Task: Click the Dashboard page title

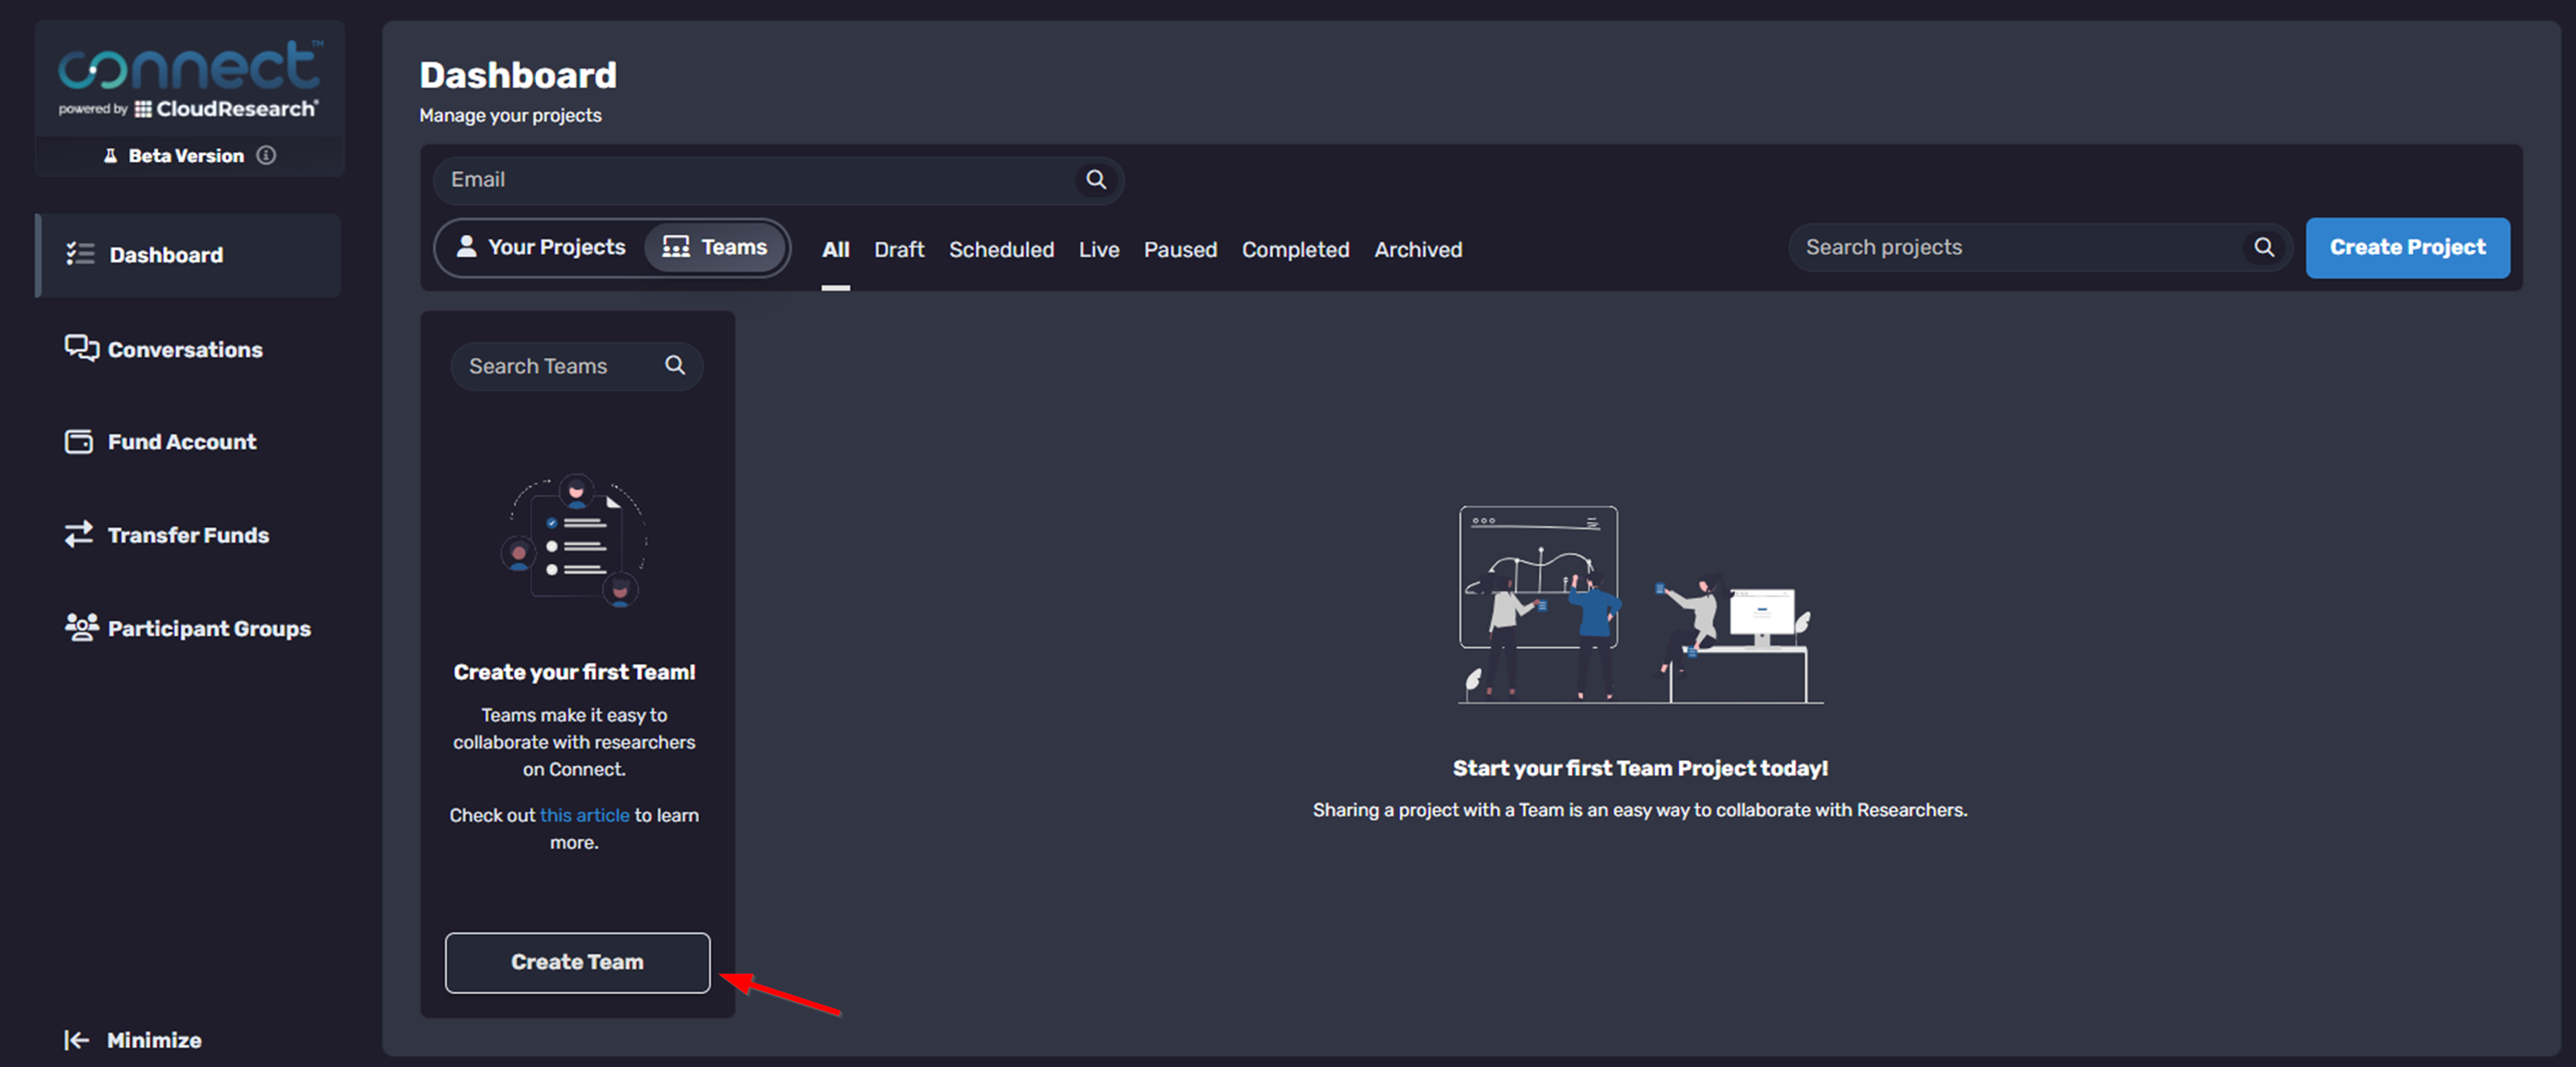Action: [518, 75]
